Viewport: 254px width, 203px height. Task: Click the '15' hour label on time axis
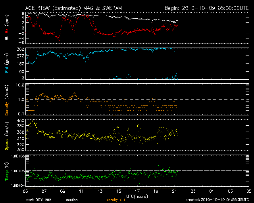pos(119,192)
